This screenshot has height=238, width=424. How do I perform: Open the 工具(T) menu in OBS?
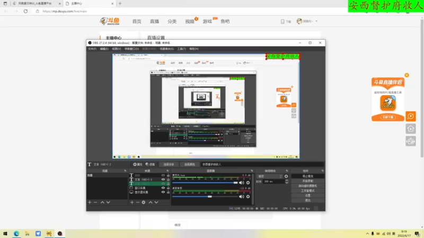tap(181, 49)
